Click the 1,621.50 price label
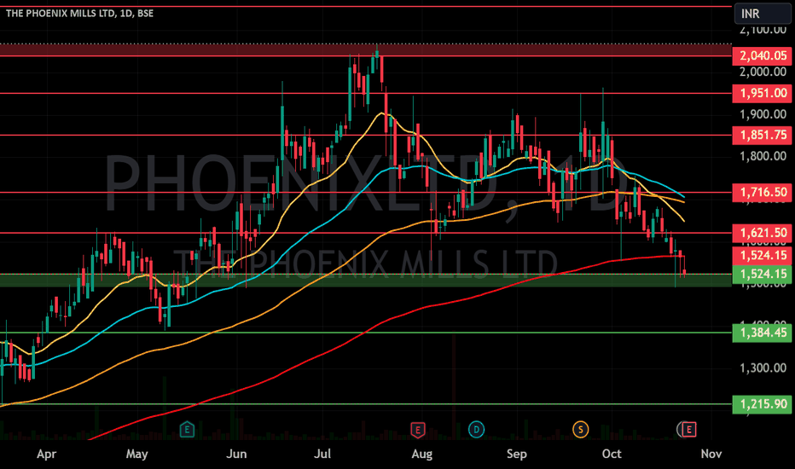This screenshot has height=469, width=795. tap(762, 234)
